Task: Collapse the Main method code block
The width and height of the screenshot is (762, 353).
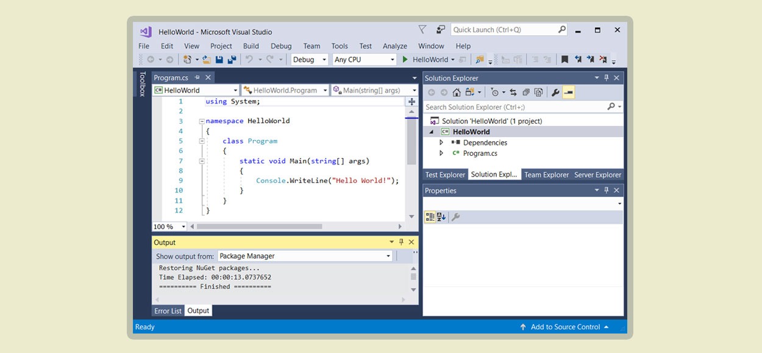Action: 201,161
